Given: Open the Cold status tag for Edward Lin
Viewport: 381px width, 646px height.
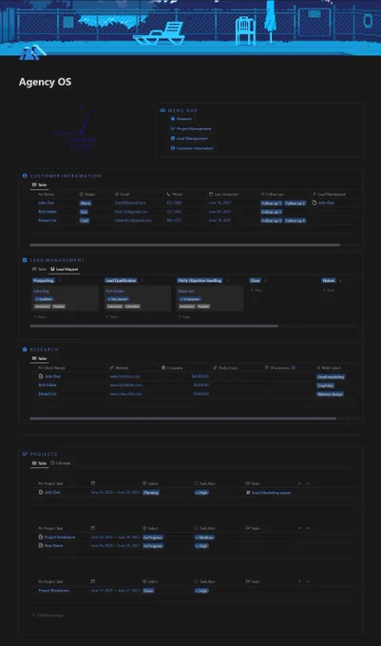Looking at the screenshot, I should click(85, 220).
